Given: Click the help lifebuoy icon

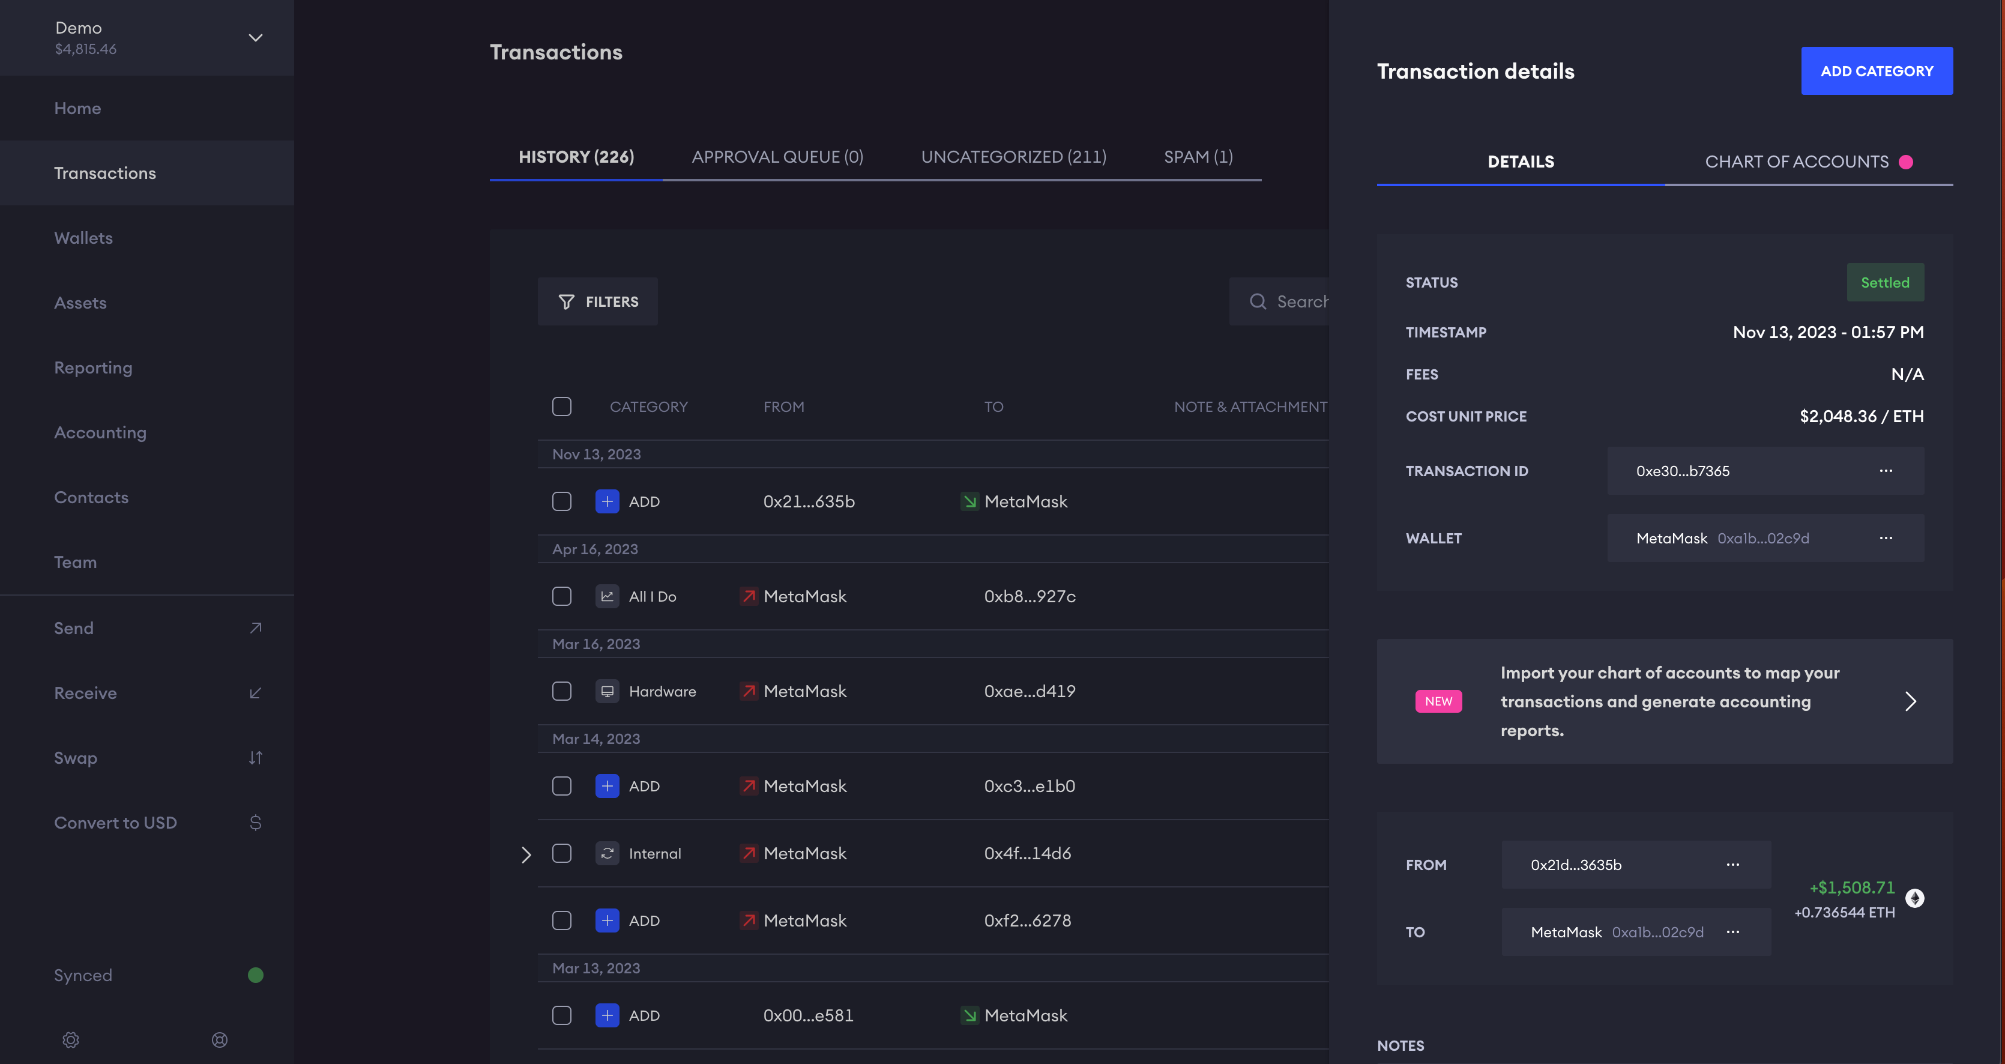Looking at the screenshot, I should [220, 1040].
